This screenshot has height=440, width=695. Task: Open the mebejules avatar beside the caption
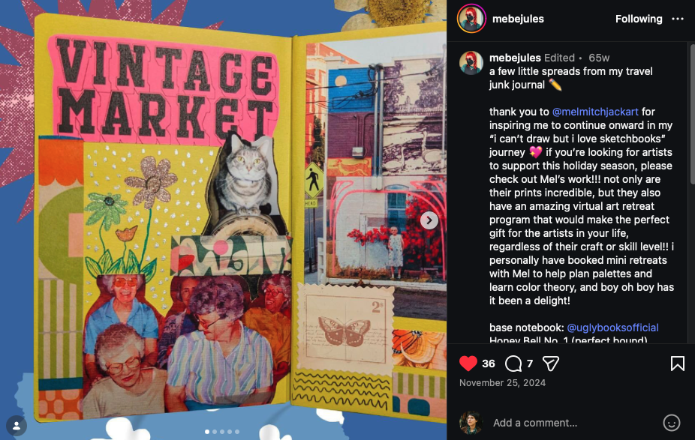(471, 63)
